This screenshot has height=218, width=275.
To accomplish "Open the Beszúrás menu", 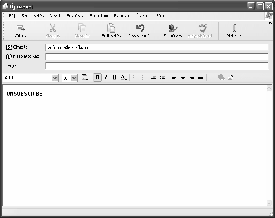I will coord(75,16).
